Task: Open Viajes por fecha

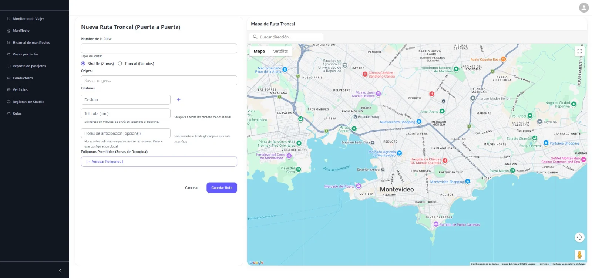Action: (x=25, y=54)
